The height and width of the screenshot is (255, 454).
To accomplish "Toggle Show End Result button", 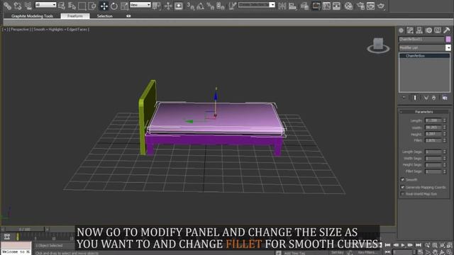I will coord(415,98).
